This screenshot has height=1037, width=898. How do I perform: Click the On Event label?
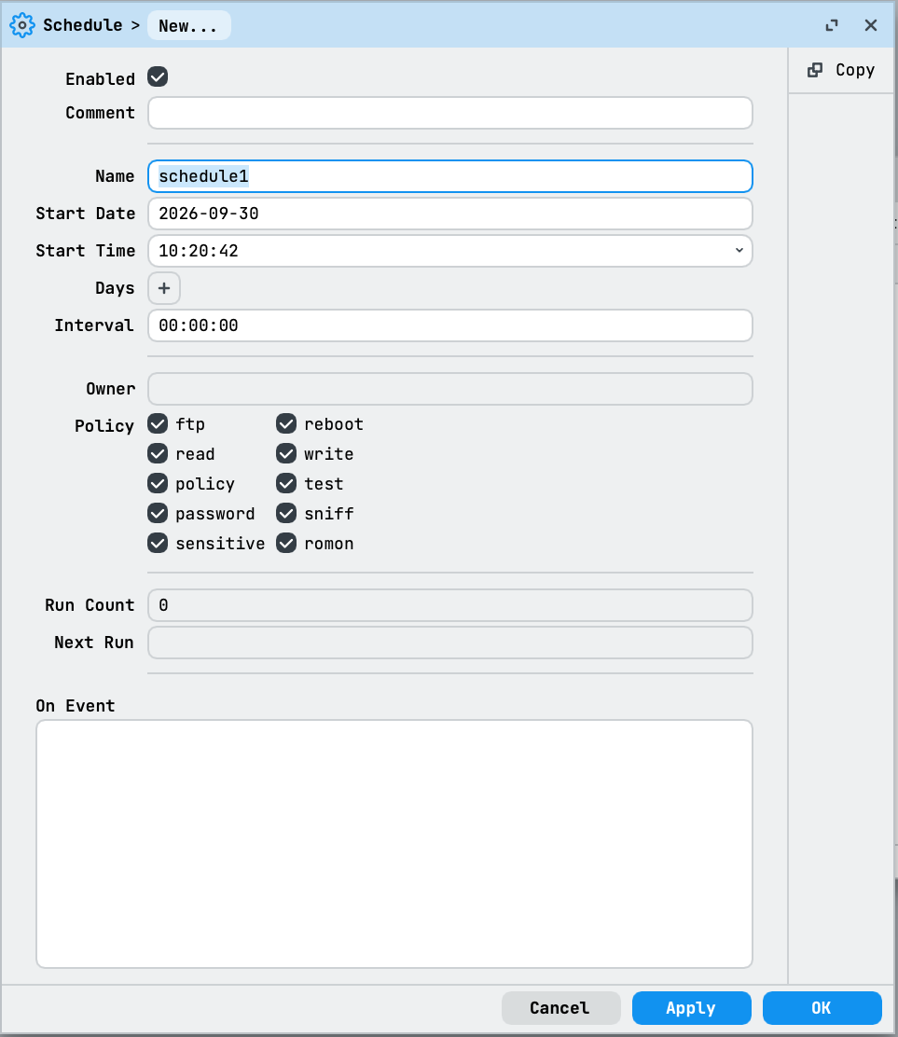[76, 706]
